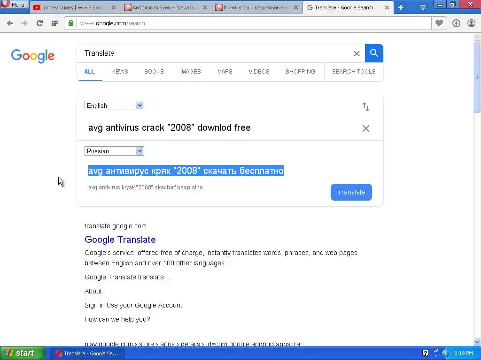The height and width of the screenshot is (360, 481).
Task: Click the blue search magnifier button
Action: coord(374,53)
